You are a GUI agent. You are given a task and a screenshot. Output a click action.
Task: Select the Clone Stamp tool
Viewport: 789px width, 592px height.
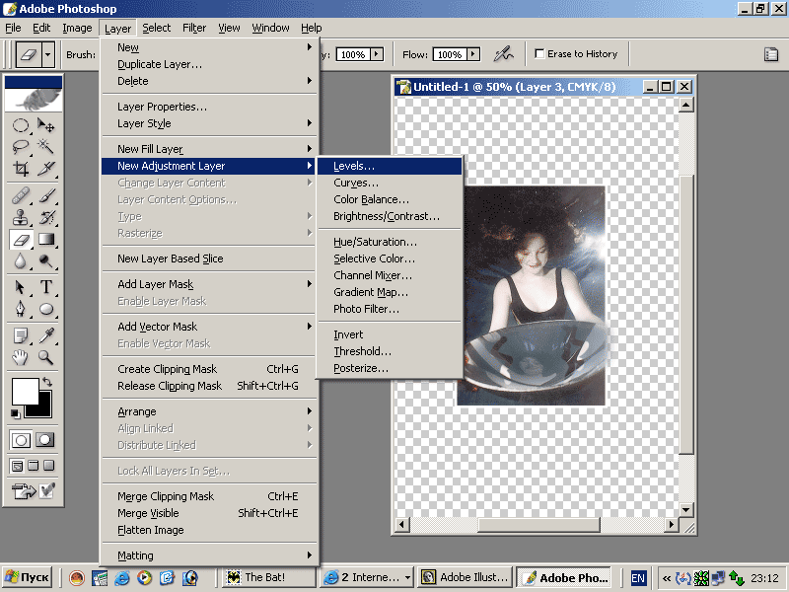pyautogui.click(x=21, y=217)
